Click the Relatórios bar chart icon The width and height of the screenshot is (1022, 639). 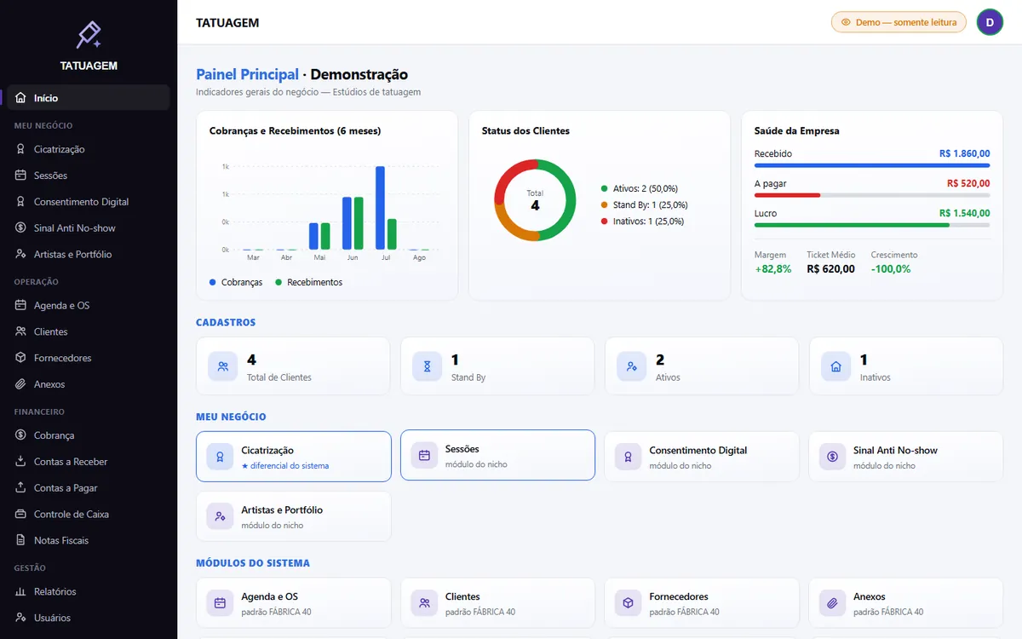[x=20, y=591]
